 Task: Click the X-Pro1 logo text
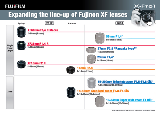(144, 6)
